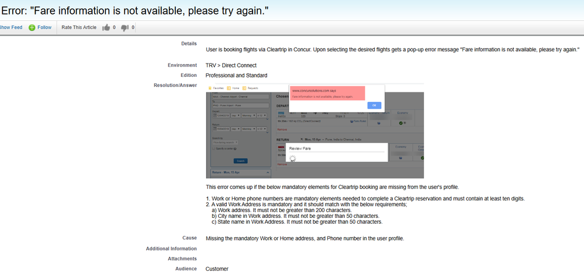The image size is (584, 275).
Task: Click the article title about fare information
Action: pos(135,10)
